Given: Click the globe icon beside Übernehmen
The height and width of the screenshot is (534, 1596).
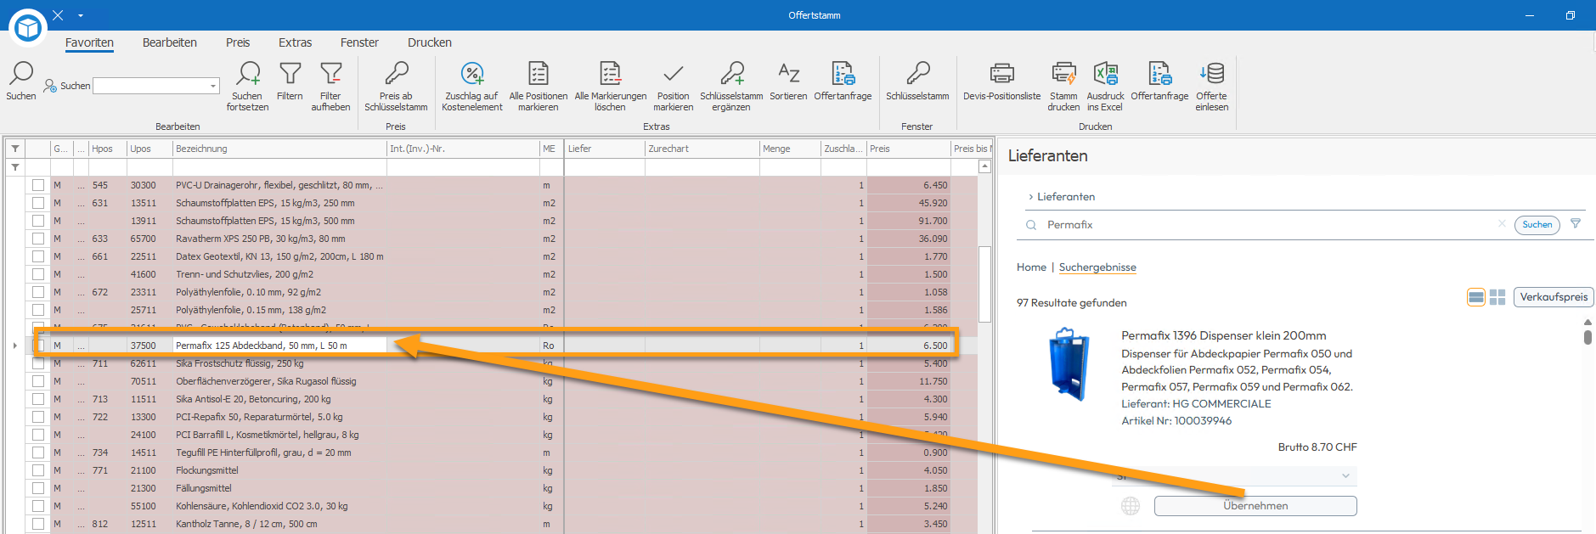Looking at the screenshot, I should tap(1131, 506).
